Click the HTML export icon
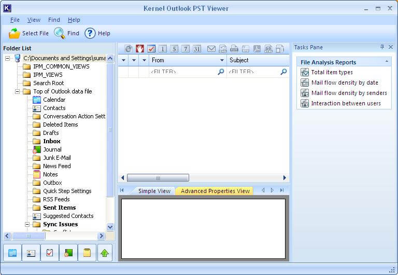 coord(268,49)
